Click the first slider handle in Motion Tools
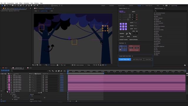 130,15
